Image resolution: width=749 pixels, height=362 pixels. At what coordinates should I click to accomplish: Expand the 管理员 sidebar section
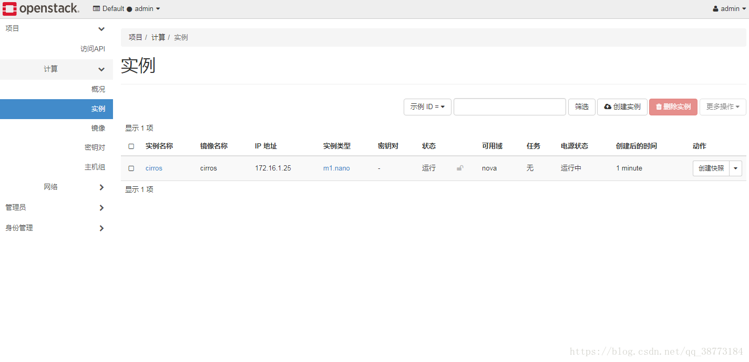click(x=56, y=207)
